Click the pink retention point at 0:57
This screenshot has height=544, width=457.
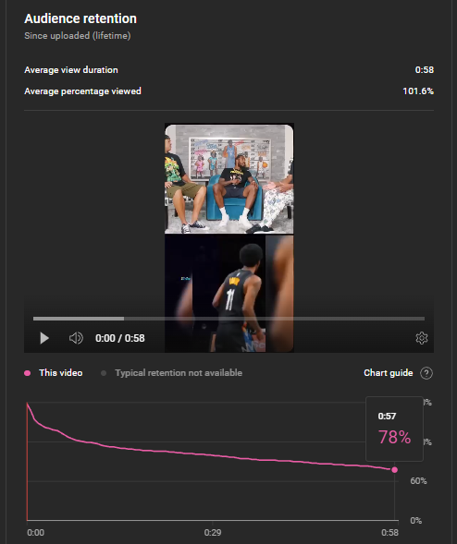click(394, 470)
